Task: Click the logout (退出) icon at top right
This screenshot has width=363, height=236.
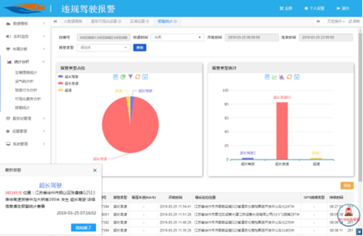Action: click(x=343, y=7)
